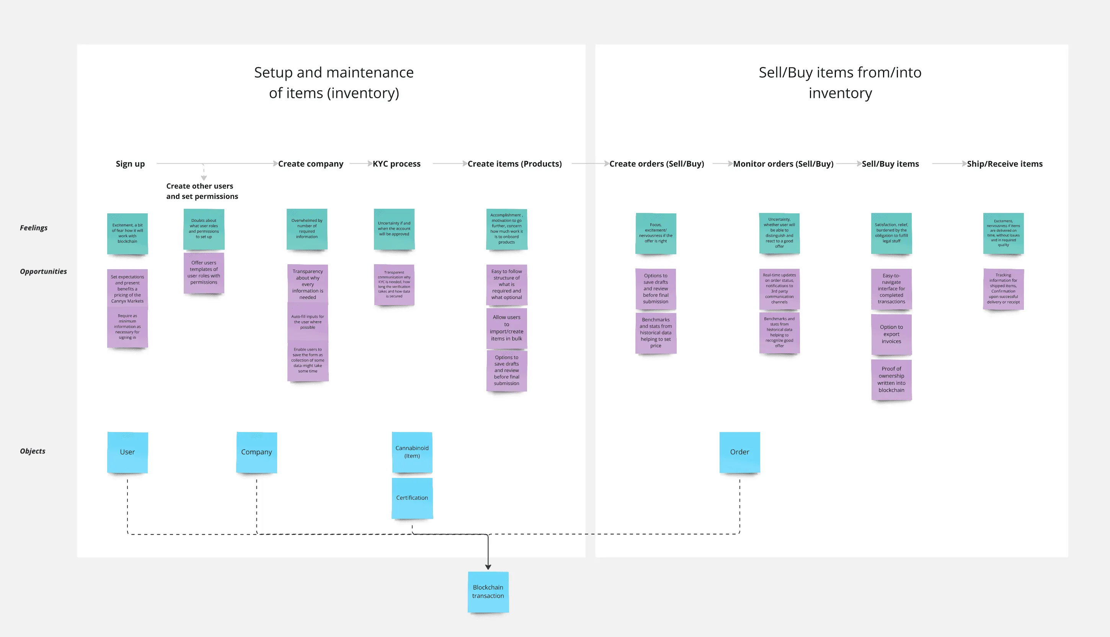Select the 'Cannabinoid (Item)' sticky note
The image size is (1110, 637).
coord(412,452)
